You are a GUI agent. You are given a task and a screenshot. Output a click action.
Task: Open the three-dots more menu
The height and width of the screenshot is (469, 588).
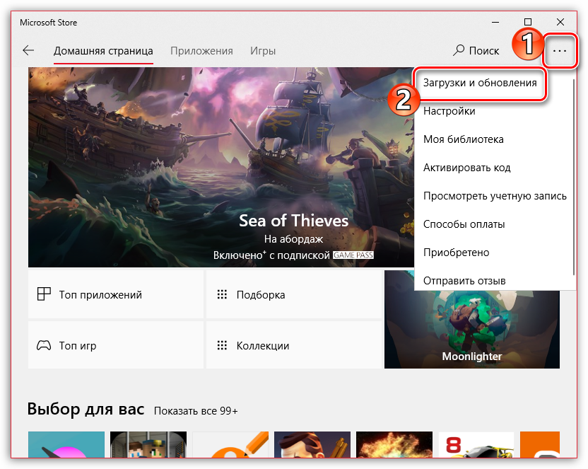[560, 51]
